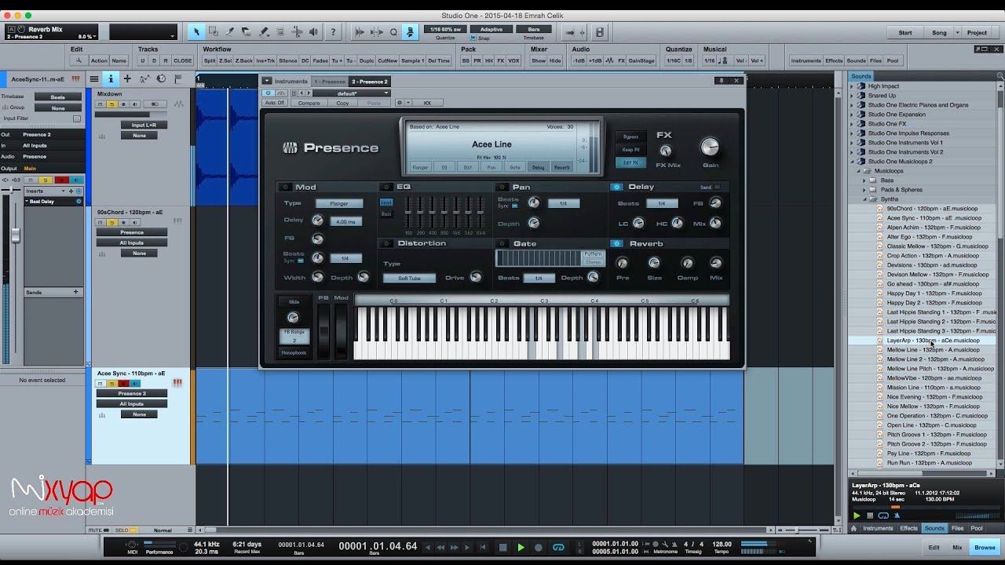
Task: Expand the Bass folder in Musicloops
Action: click(864, 180)
